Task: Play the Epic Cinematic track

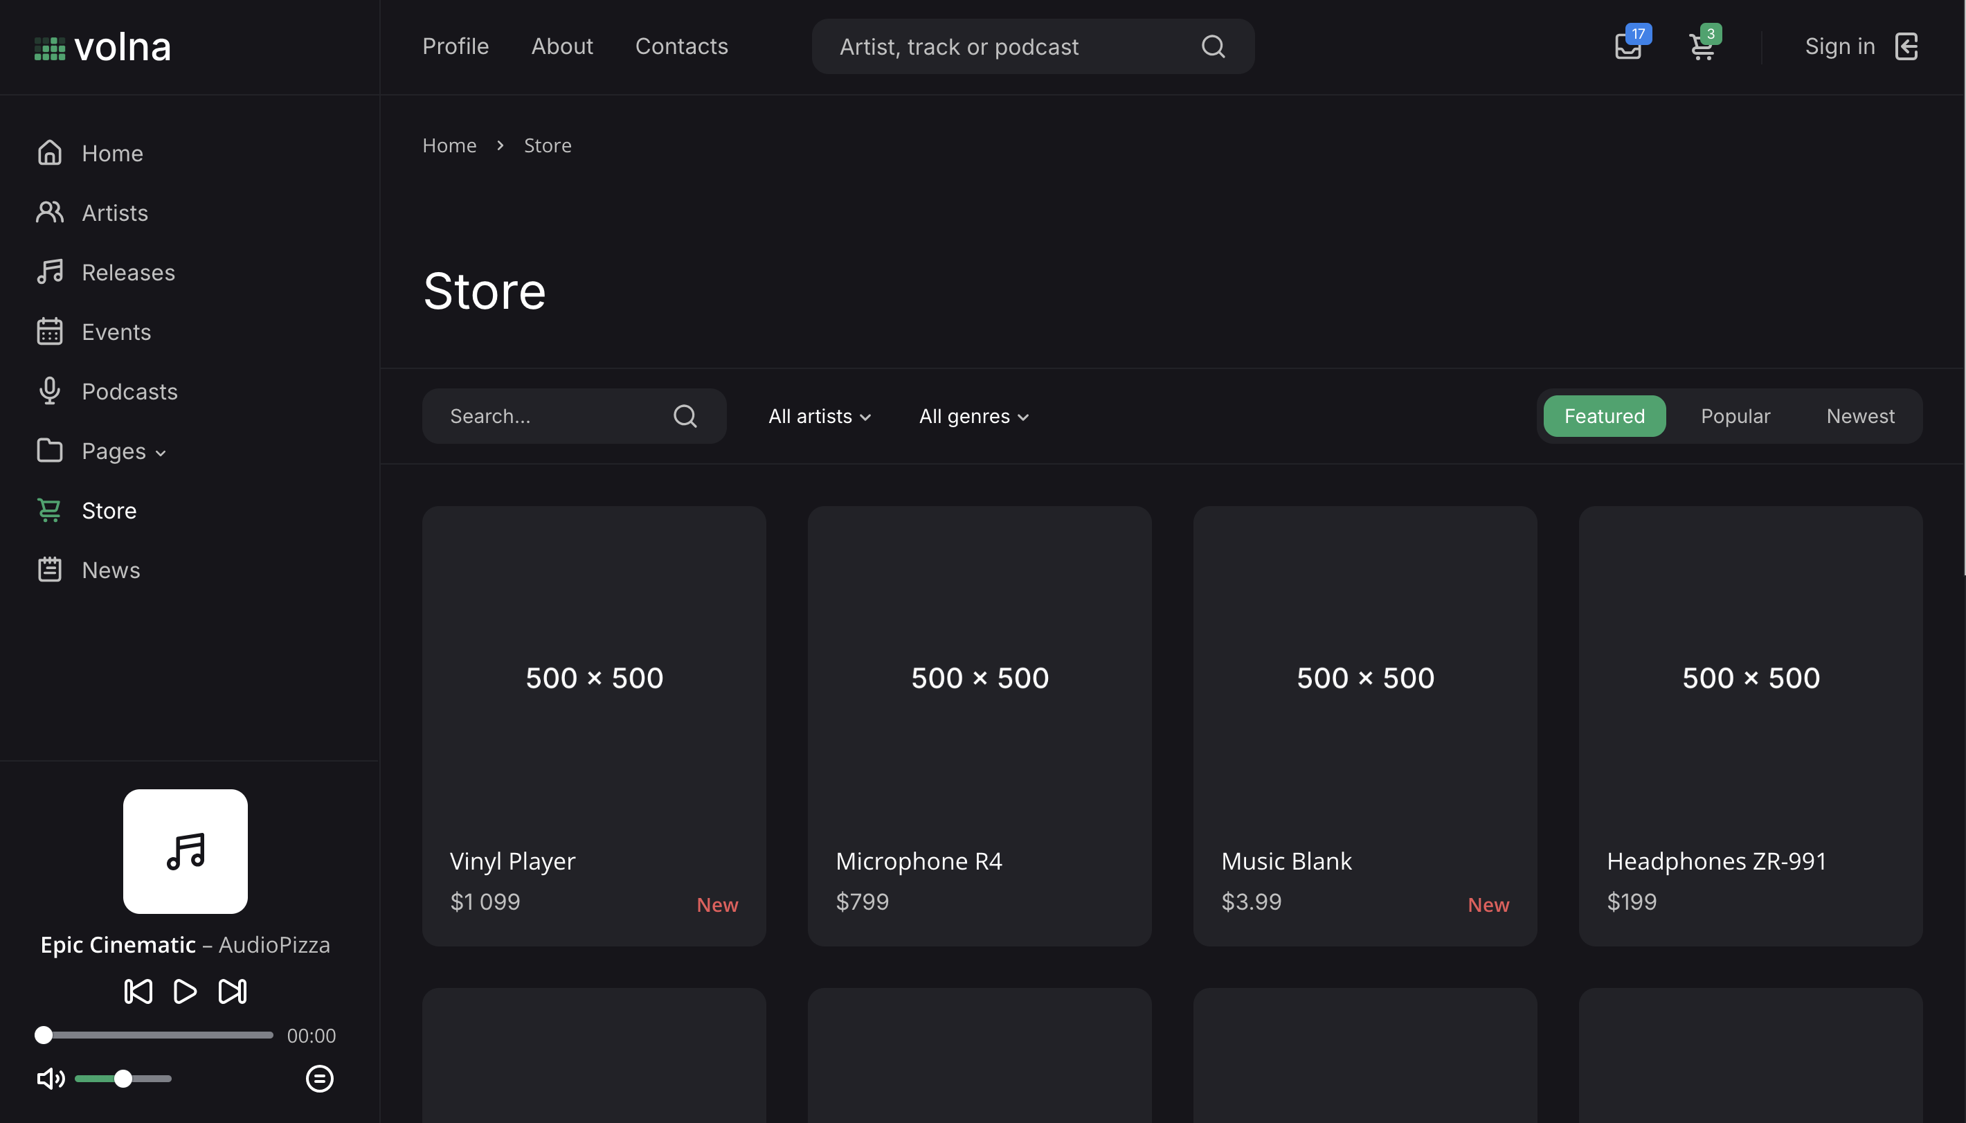Action: click(x=185, y=991)
